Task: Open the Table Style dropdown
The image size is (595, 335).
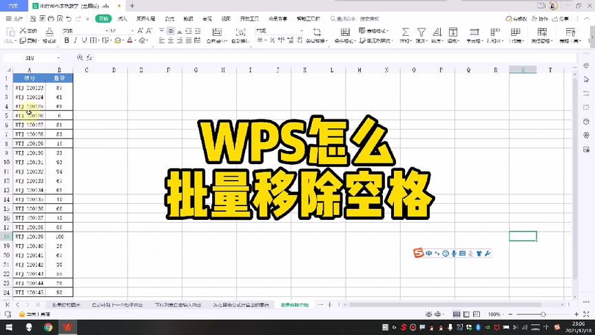Action: pyautogui.click(x=374, y=31)
